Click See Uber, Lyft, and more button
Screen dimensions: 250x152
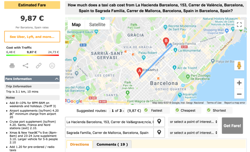pos(32,37)
